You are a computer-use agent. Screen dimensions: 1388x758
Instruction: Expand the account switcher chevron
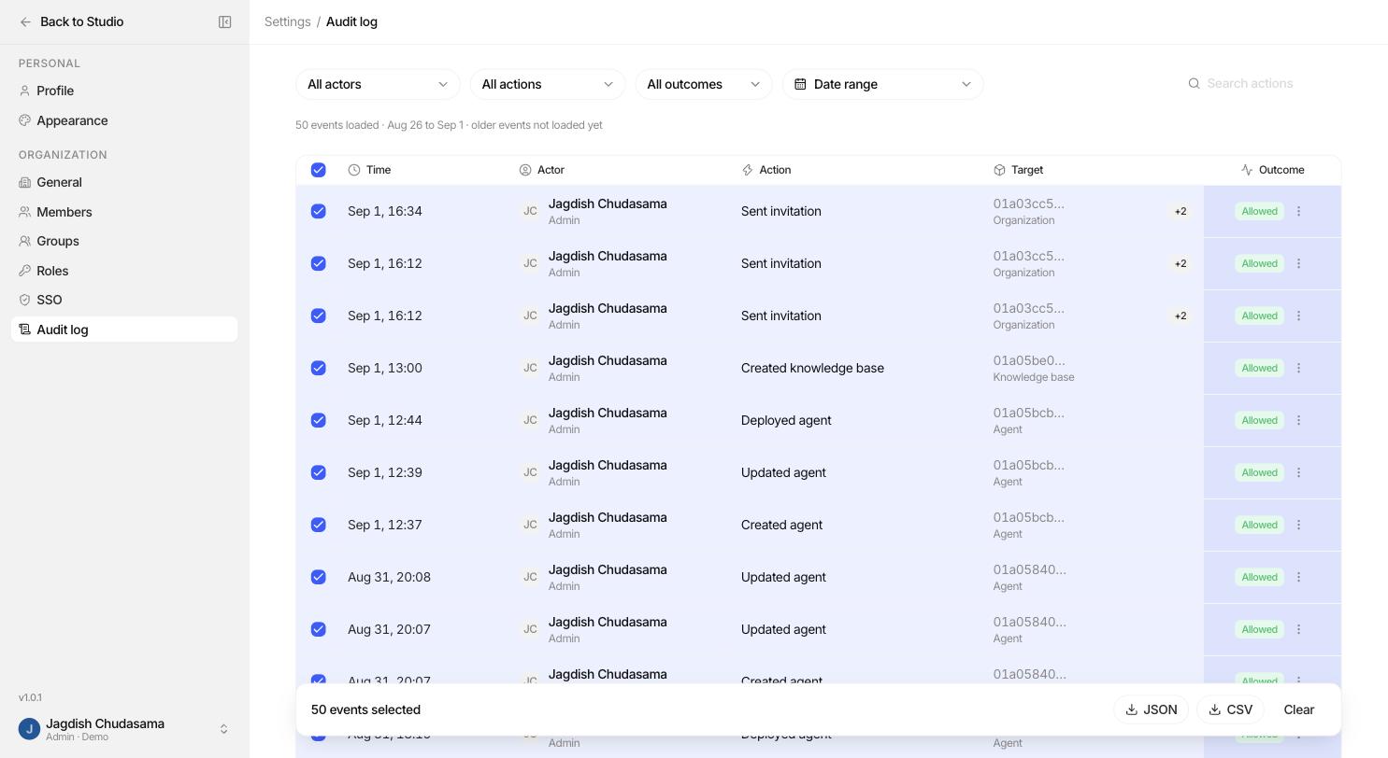click(x=223, y=729)
